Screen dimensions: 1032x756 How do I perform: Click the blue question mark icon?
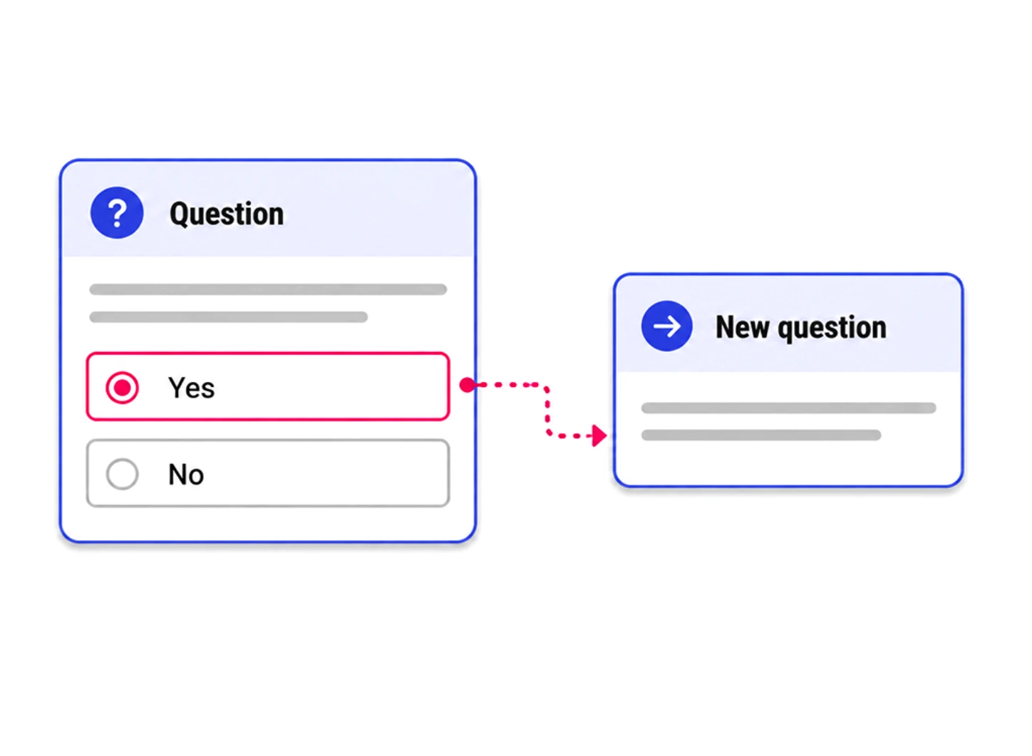click(x=117, y=212)
